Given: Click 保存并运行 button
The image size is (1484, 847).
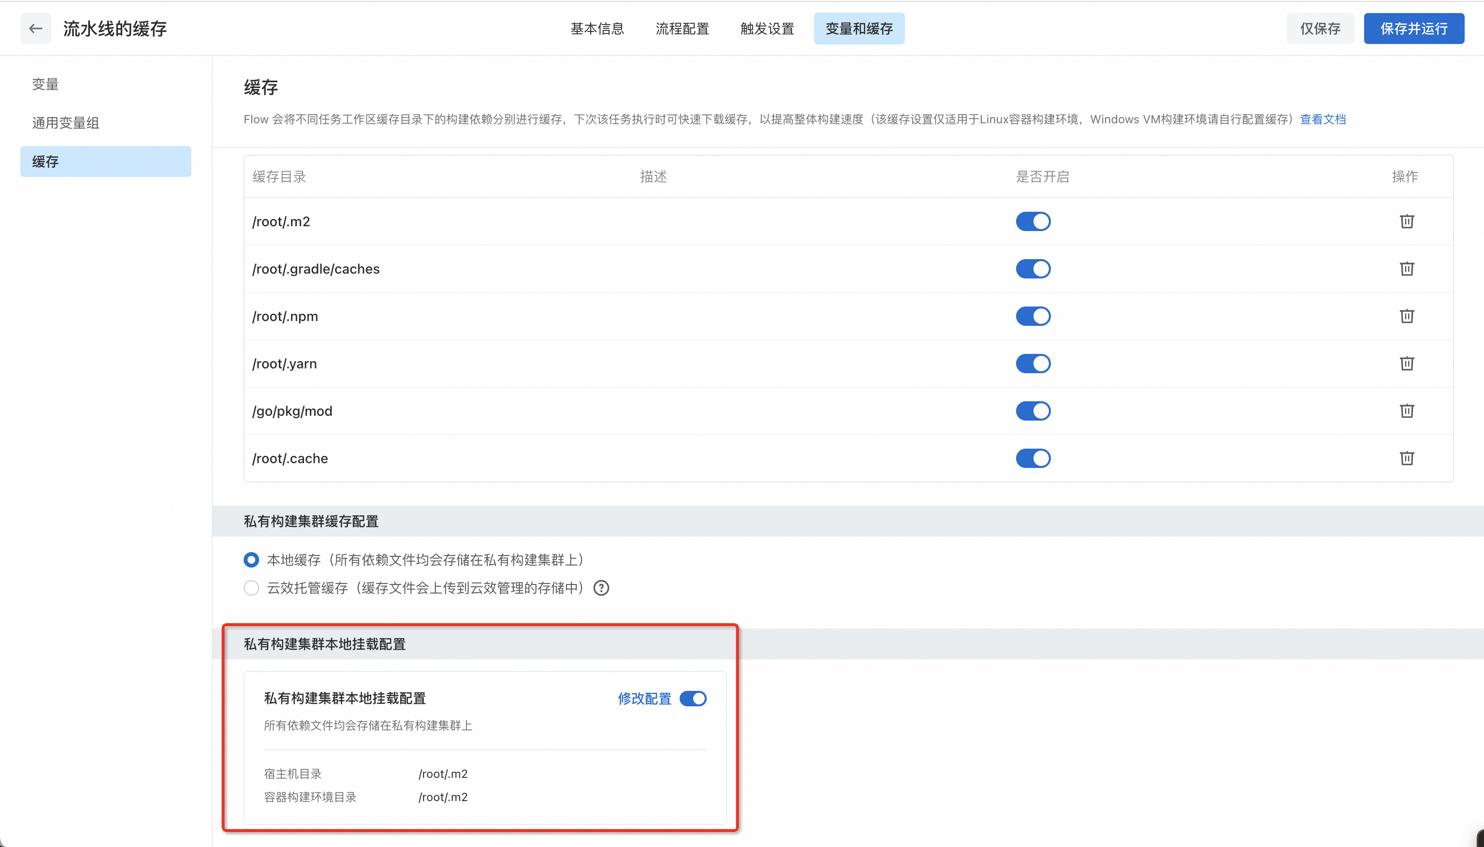Looking at the screenshot, I should click(1413, 29).
